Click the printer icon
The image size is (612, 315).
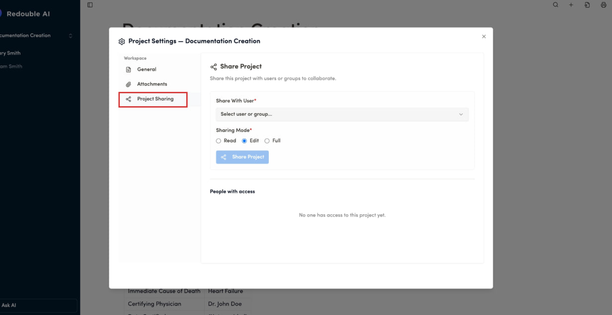tap(604, 5)
